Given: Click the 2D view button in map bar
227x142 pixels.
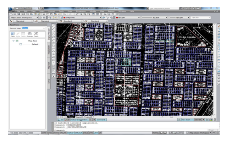Looking at the screenshot, I should [x=61, y=120].
